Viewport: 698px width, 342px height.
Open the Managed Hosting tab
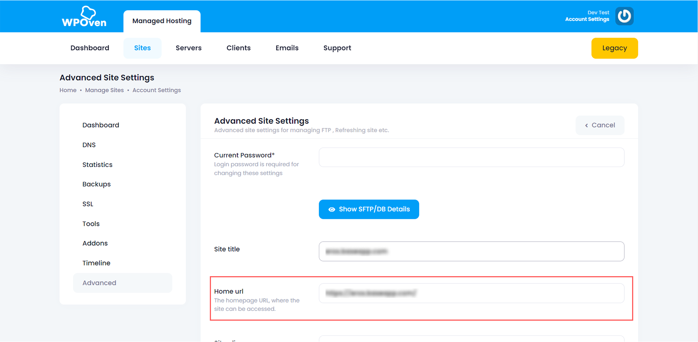[x=162, y=21]
